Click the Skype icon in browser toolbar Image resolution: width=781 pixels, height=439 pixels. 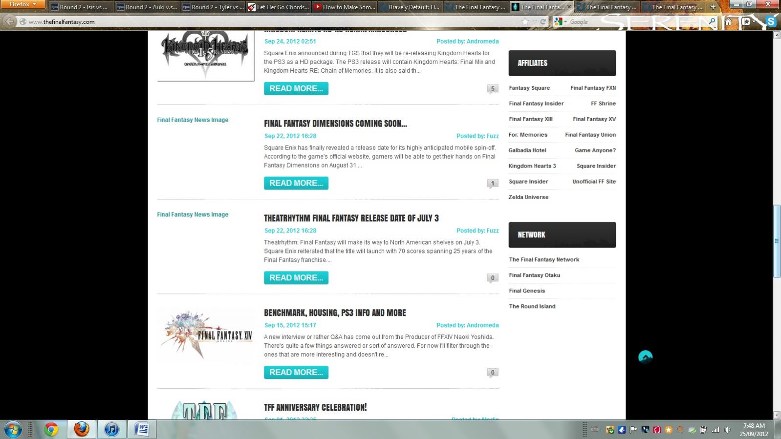771,21
